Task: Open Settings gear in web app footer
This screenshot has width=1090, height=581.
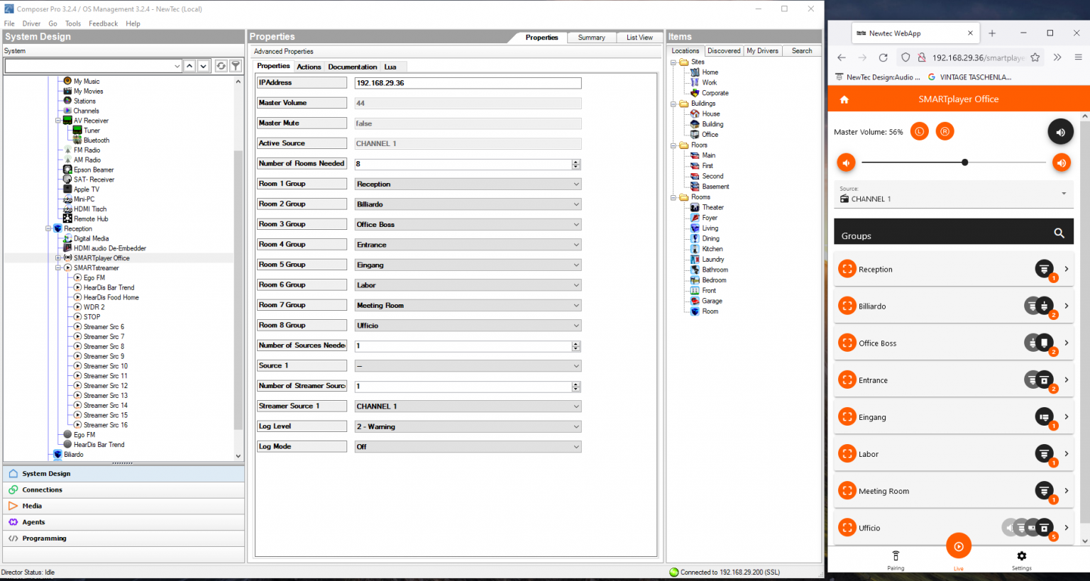Action: 1021,557
